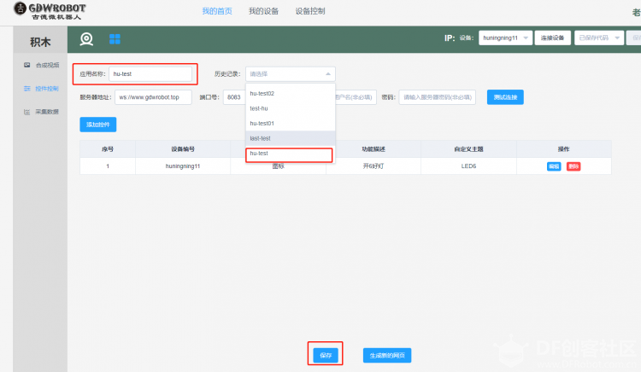This screenshot has height=372, width=641.
Task: Click the 保存 button at the bottom
Action: point(326,355)
